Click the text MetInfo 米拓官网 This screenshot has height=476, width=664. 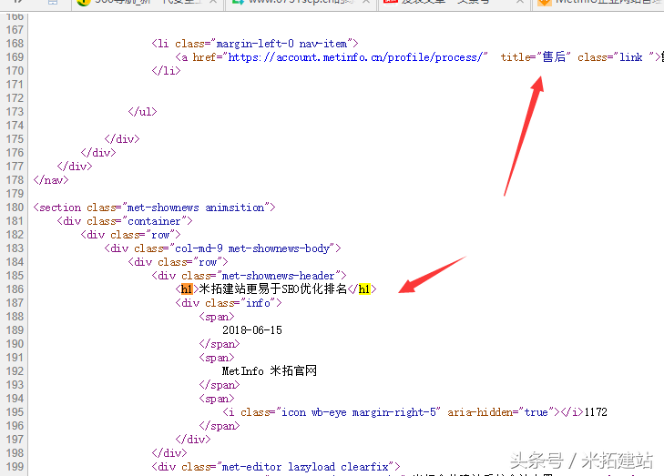(270, 371)
